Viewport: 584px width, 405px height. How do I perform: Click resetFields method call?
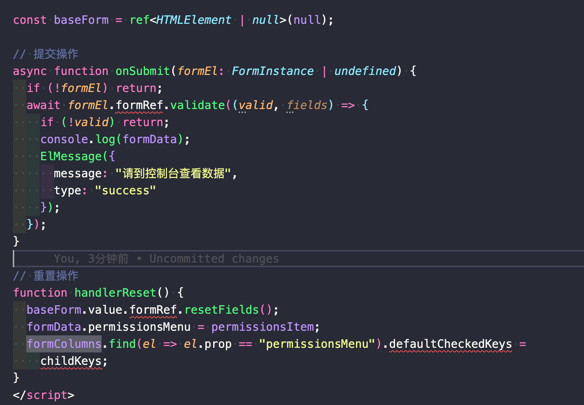pyautogui.click(x=221, y=310)
